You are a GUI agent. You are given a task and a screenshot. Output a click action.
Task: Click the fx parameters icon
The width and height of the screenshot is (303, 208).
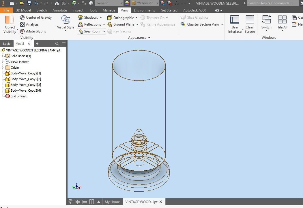(x=176, y=3)
